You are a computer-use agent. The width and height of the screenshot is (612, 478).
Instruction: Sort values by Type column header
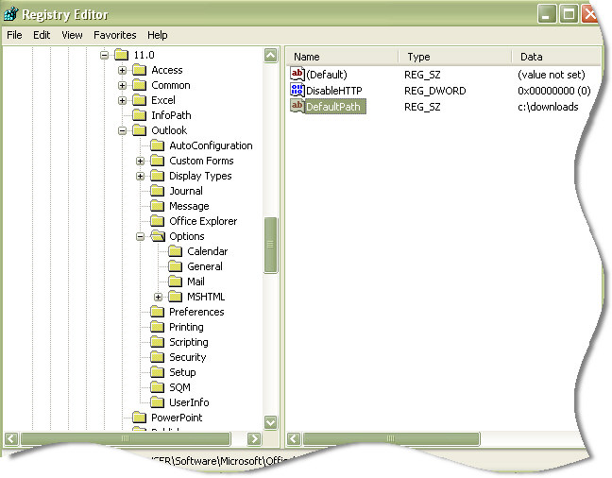(455, 57)
